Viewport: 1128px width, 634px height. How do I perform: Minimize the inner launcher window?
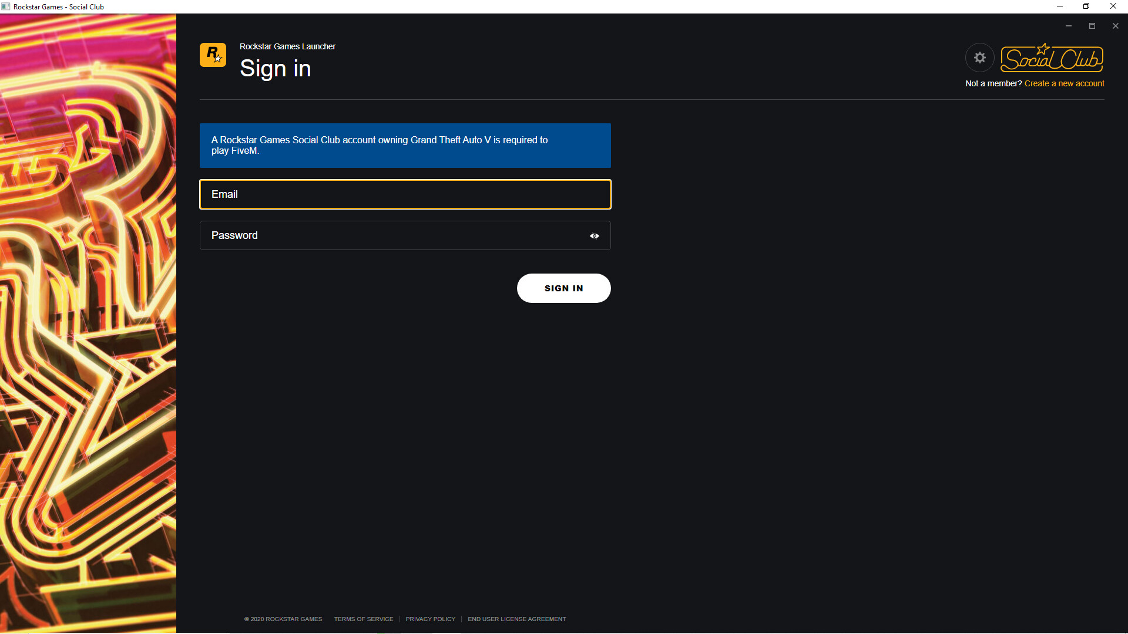(1069, 26)
